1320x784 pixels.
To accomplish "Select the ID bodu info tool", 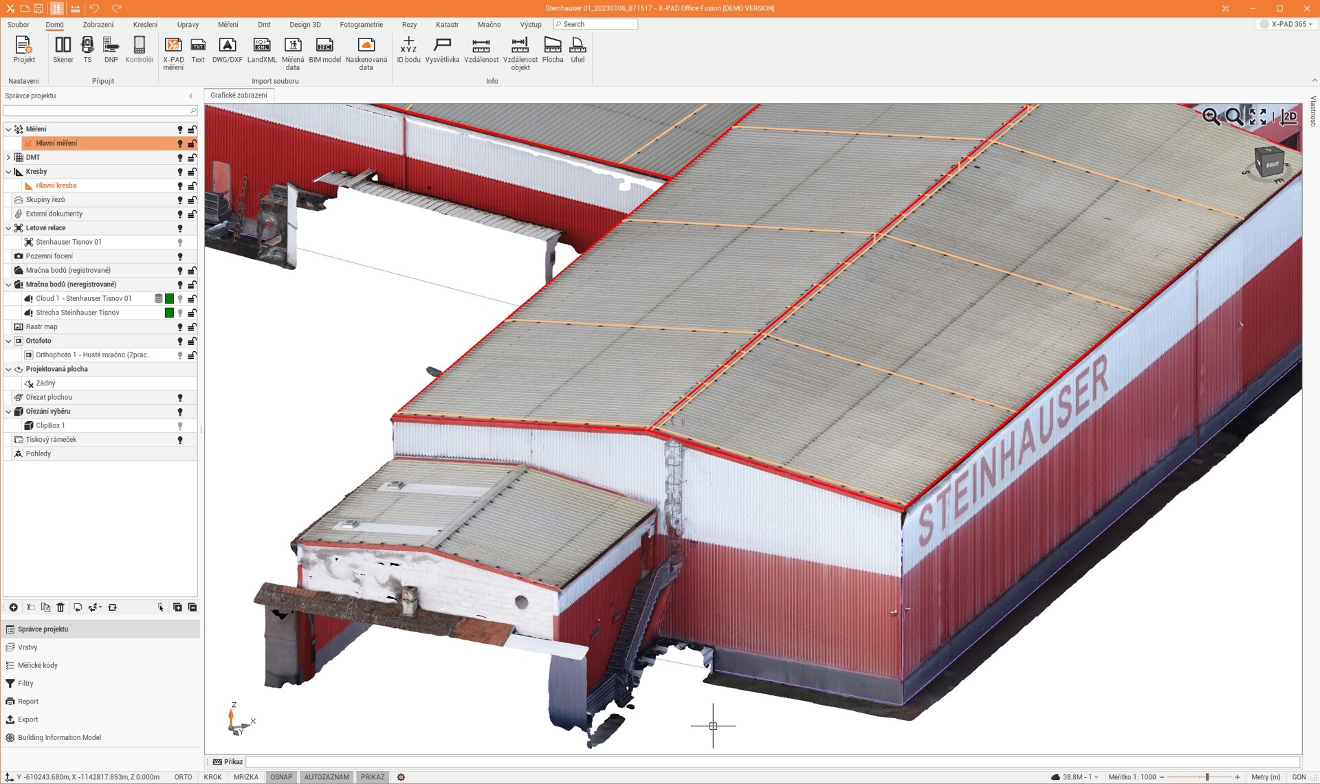I will [x=408, y=49].
